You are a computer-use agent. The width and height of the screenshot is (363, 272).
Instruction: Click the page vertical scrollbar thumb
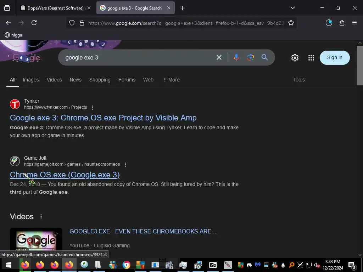pyautogui.click(x=360, y=66)
